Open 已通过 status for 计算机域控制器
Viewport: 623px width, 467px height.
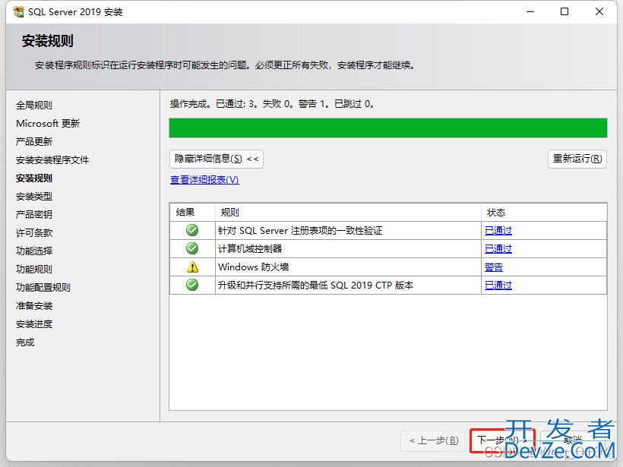[498, 249]
